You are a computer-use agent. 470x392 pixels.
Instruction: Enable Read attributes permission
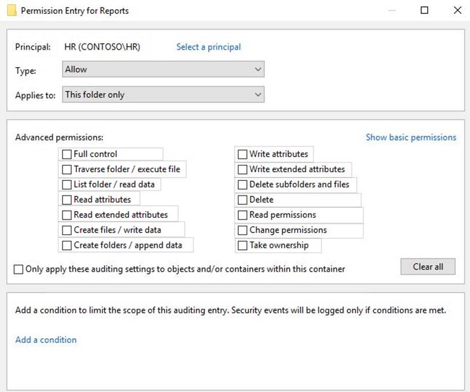coord(67,200)
